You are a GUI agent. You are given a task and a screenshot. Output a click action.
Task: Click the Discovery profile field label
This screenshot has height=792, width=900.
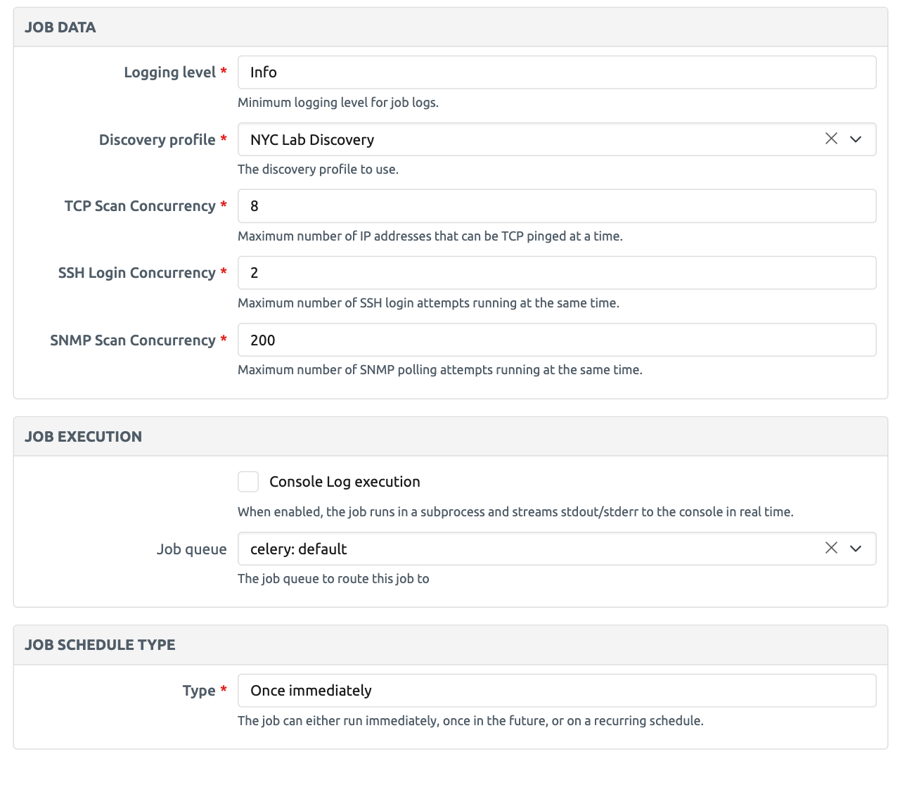pos(157,140)
